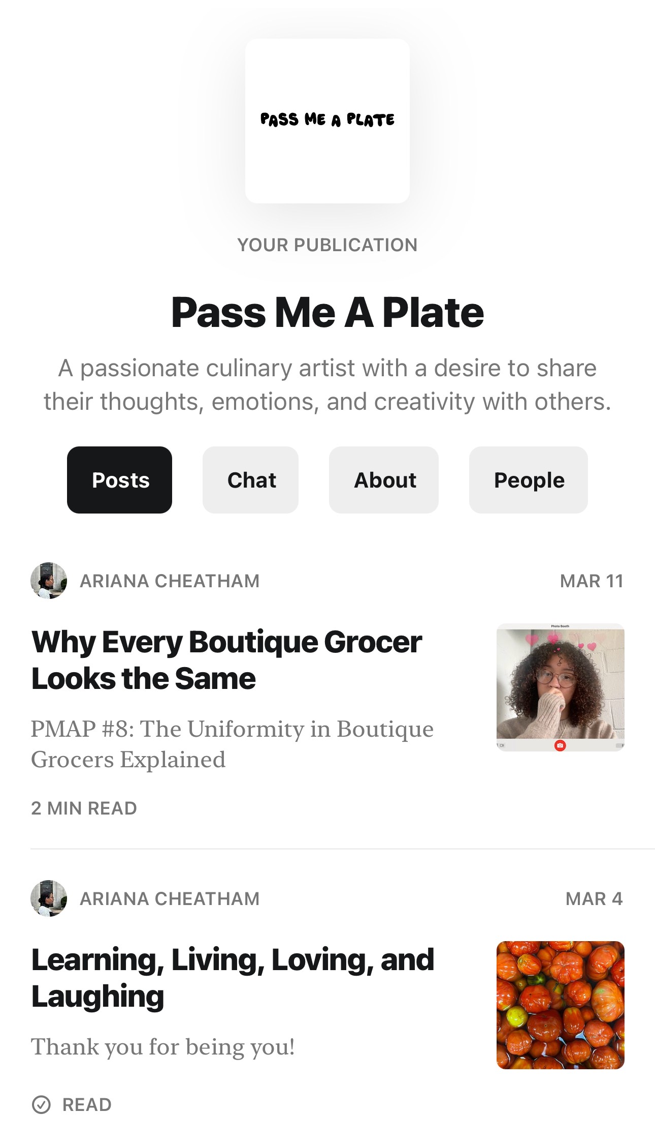Click the selfie thumbnail of the boutique grocer post
Screen dimensions: 655x1144
click(x=560, y=687)
